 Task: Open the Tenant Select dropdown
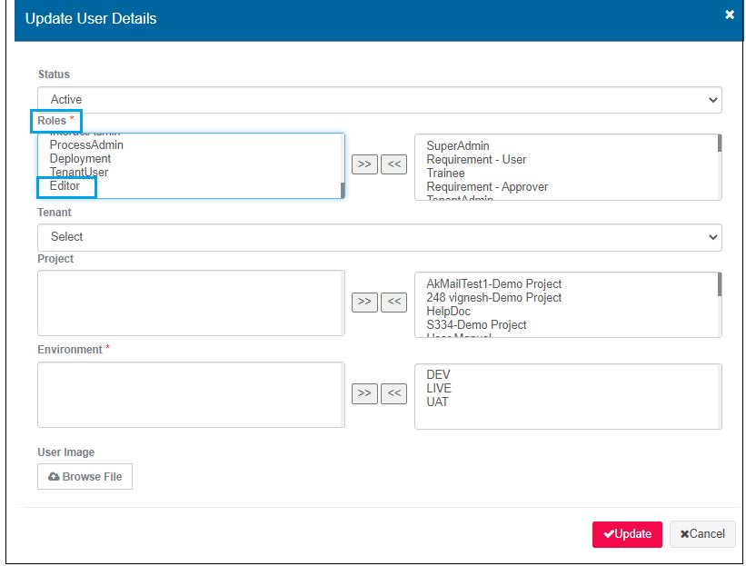(x=379, y=237)
